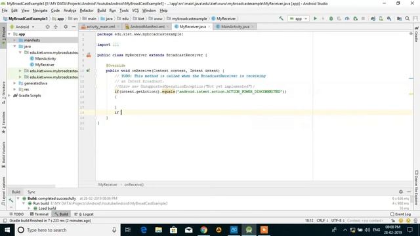Open Project Structure icon in toolbar
Image resolution: width=420 pixels, height=236 pixels.
click(x=399, y=18)
